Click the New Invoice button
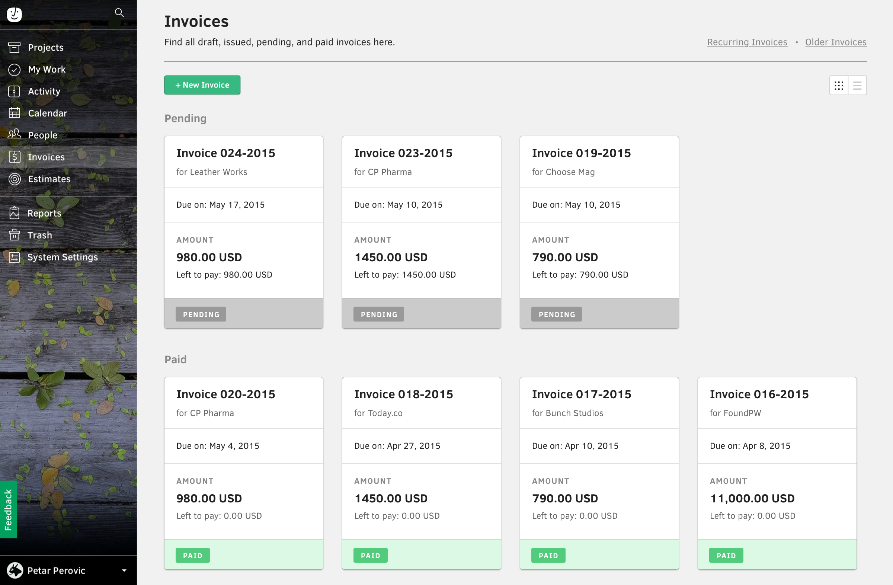Image resolution: width=893 pixels, height=585 pixels. [202, 85]
